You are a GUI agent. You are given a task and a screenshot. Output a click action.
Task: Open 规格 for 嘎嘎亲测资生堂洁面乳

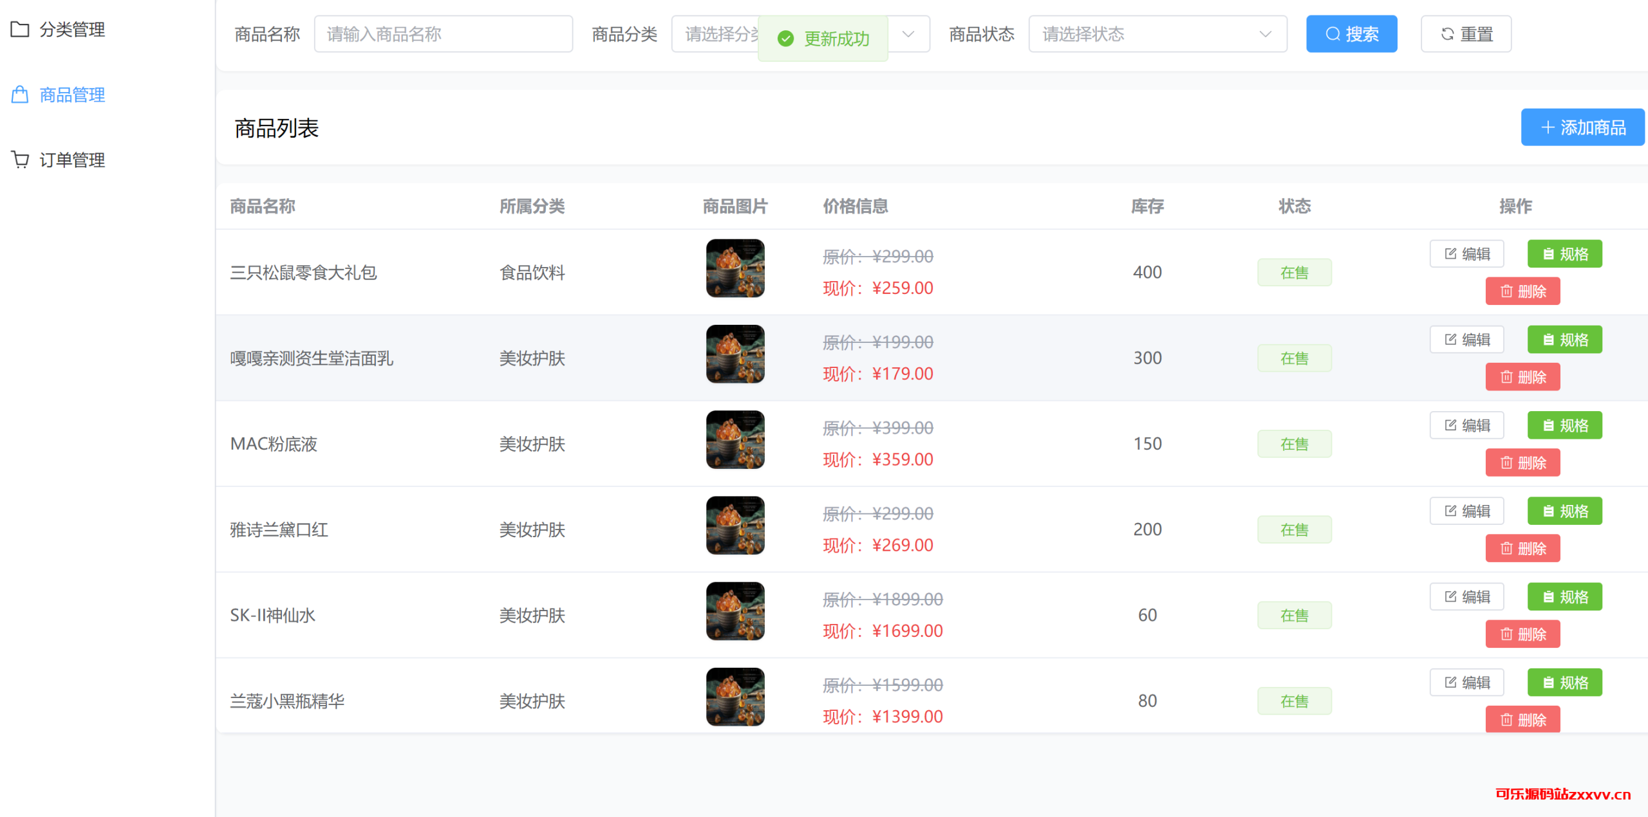click(x=1564, y=340)
